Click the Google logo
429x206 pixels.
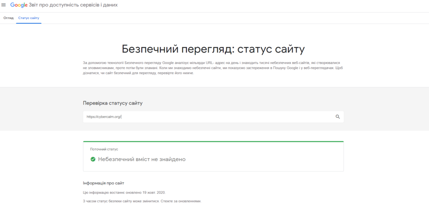pyautogui.click(x=19, y=5)
